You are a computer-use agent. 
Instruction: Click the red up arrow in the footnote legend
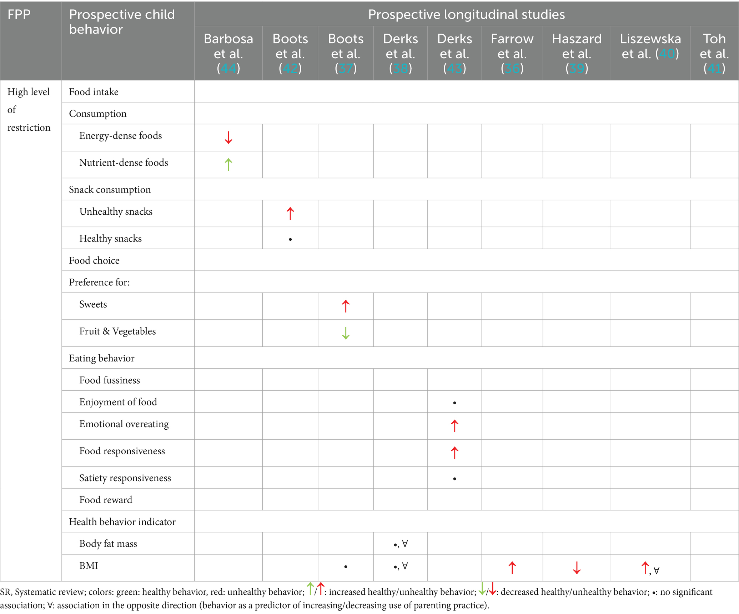321,589
